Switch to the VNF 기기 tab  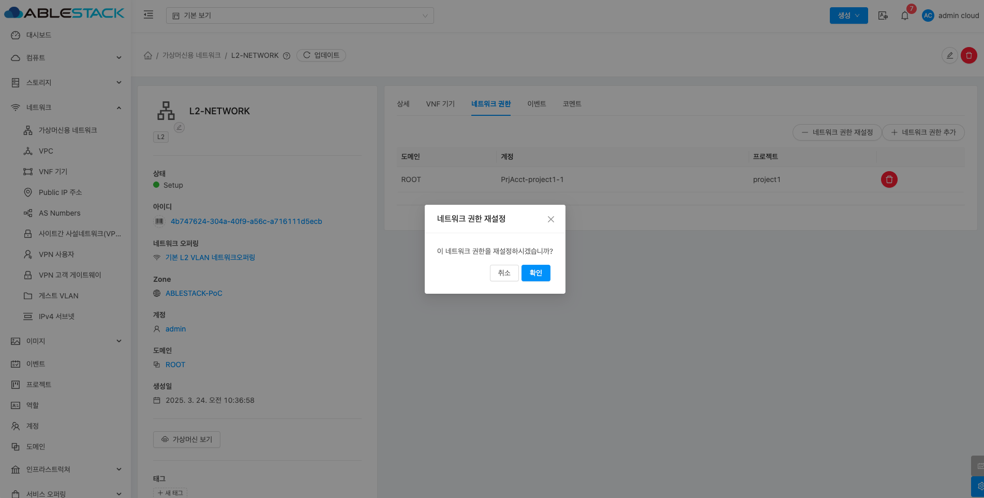coord(440,104)
